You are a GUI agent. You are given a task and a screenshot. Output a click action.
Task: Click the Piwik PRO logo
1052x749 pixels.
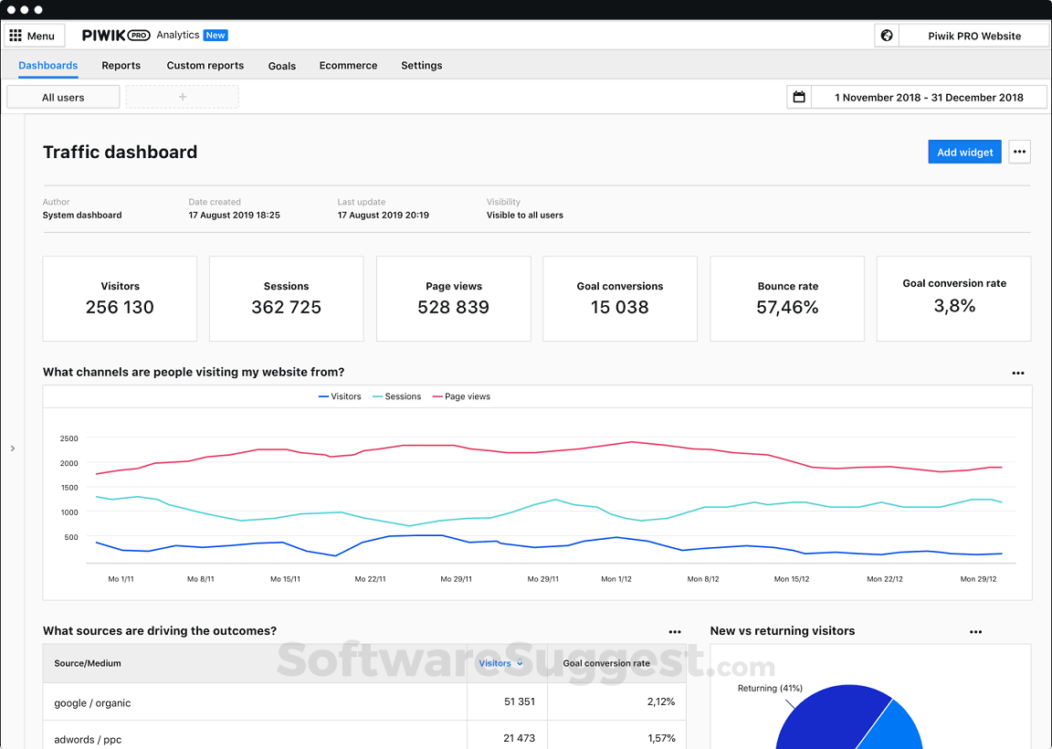pyautogui.click(x=115, y=35)
